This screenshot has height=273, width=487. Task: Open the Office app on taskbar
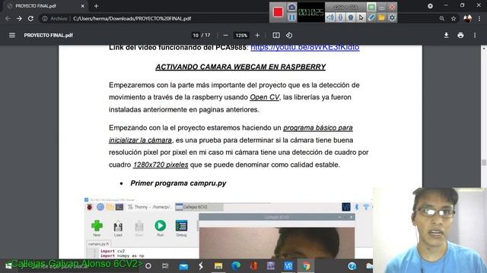point(253,266)
